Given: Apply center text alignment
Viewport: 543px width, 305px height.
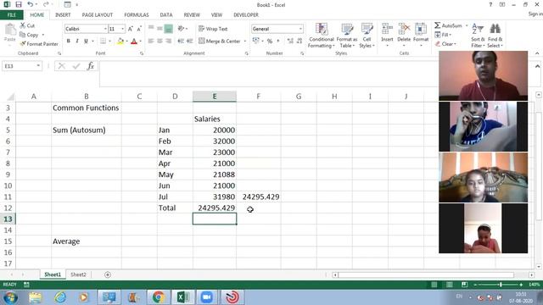Looking at the screenshot, I should click(160, 42).
